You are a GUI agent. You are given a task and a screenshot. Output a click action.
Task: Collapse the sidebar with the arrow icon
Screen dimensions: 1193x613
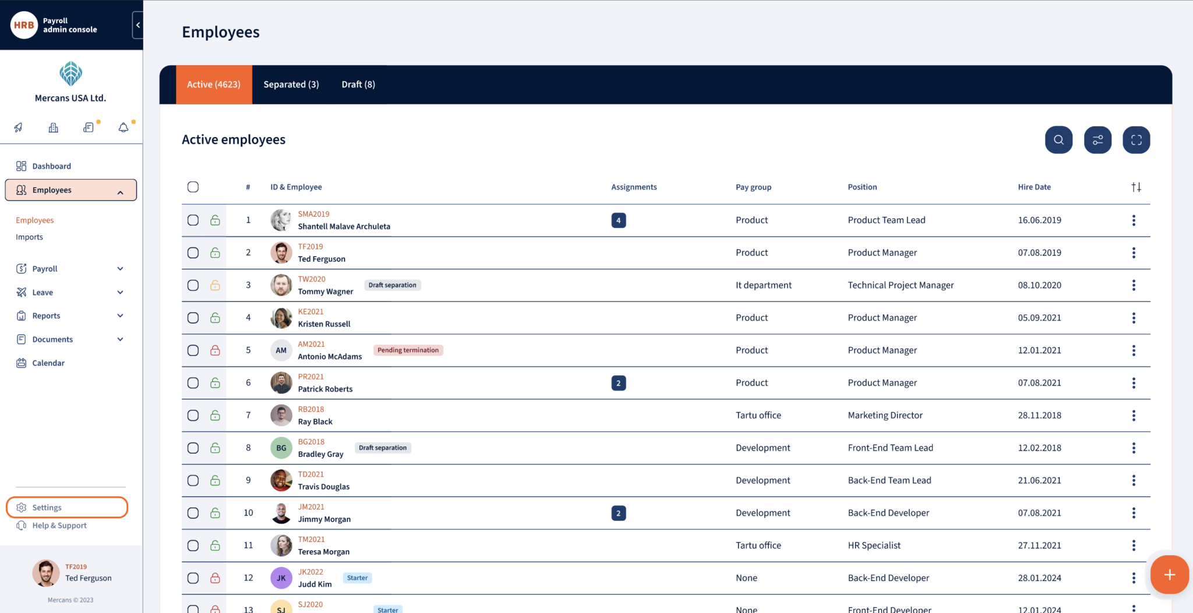click(x=137, y=24)
